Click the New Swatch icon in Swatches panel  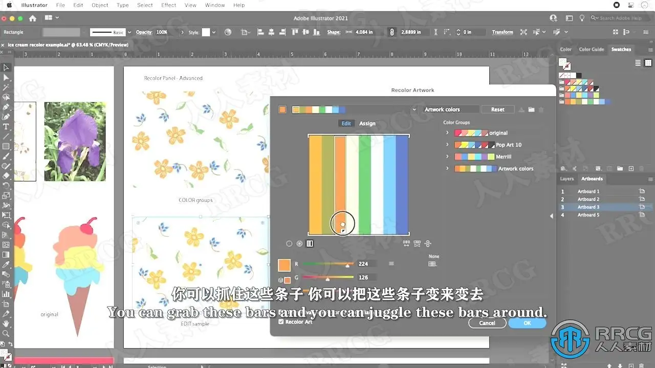(x=631, y=169)
